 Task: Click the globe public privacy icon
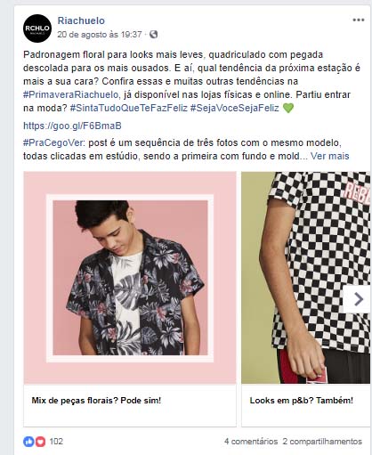[153, 35]
